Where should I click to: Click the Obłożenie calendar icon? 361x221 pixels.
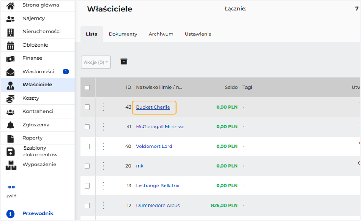[11, 45]
